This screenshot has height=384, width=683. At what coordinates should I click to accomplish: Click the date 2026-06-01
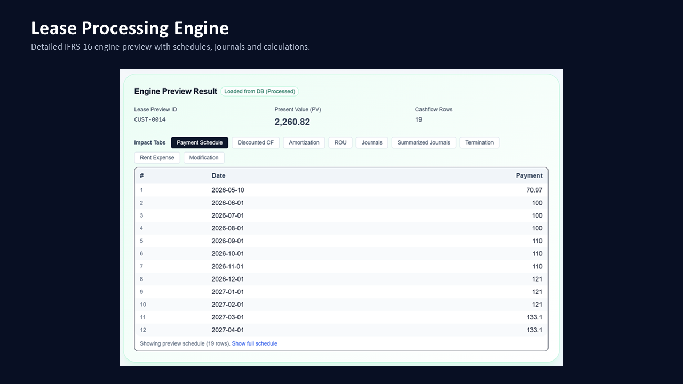(x=228, y=203)
